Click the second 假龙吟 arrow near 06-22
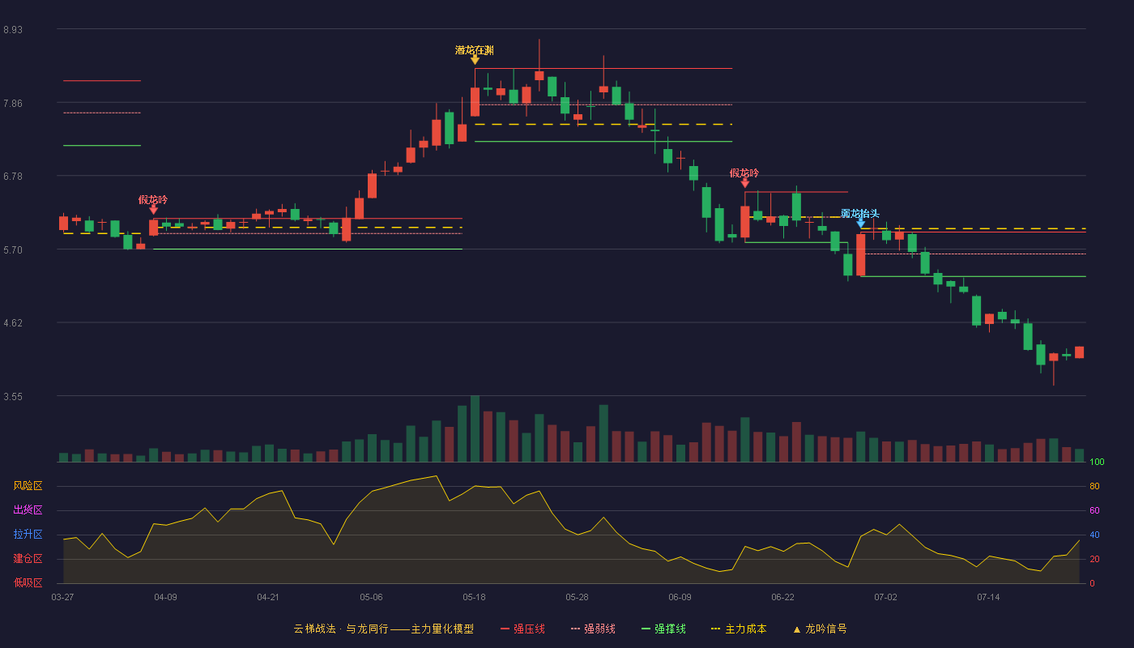Screen dimensions: 1134x648 pyautogui.click(x=744, y=183)
